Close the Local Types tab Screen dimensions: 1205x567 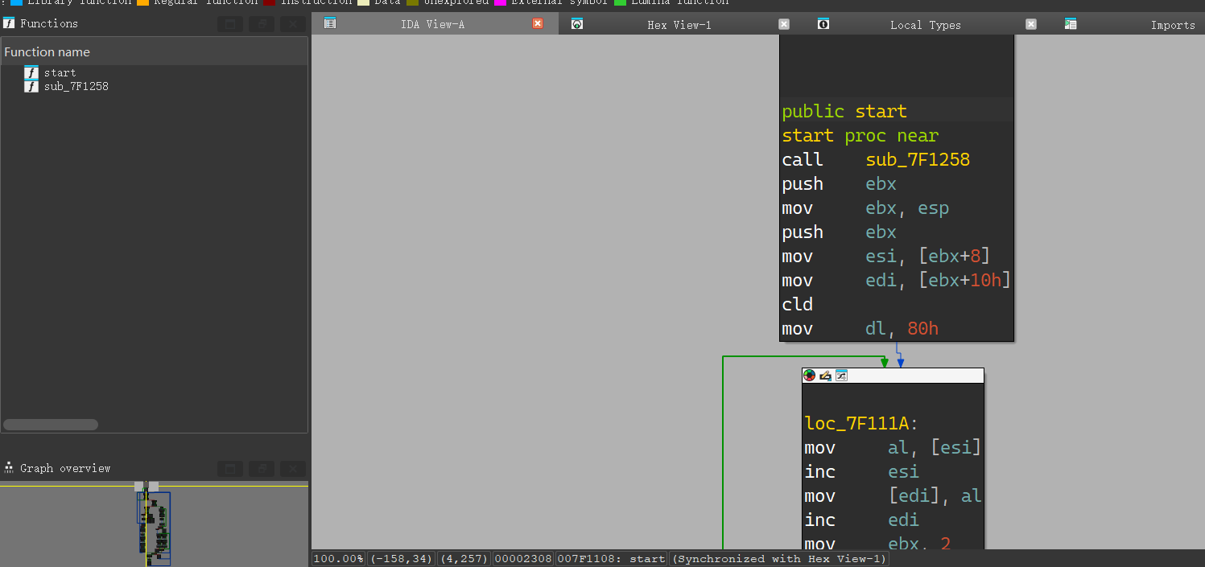[x=1031, y=24]
